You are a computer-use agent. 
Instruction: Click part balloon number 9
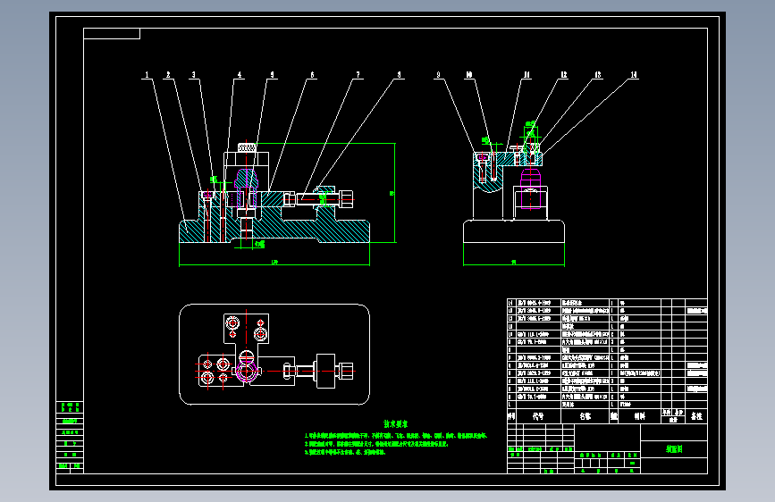point(438,75)
